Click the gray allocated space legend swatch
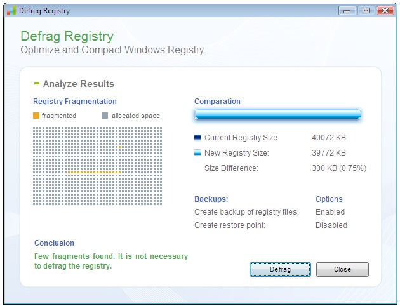Viewport: 400px width, 306px height. point(105,116)
